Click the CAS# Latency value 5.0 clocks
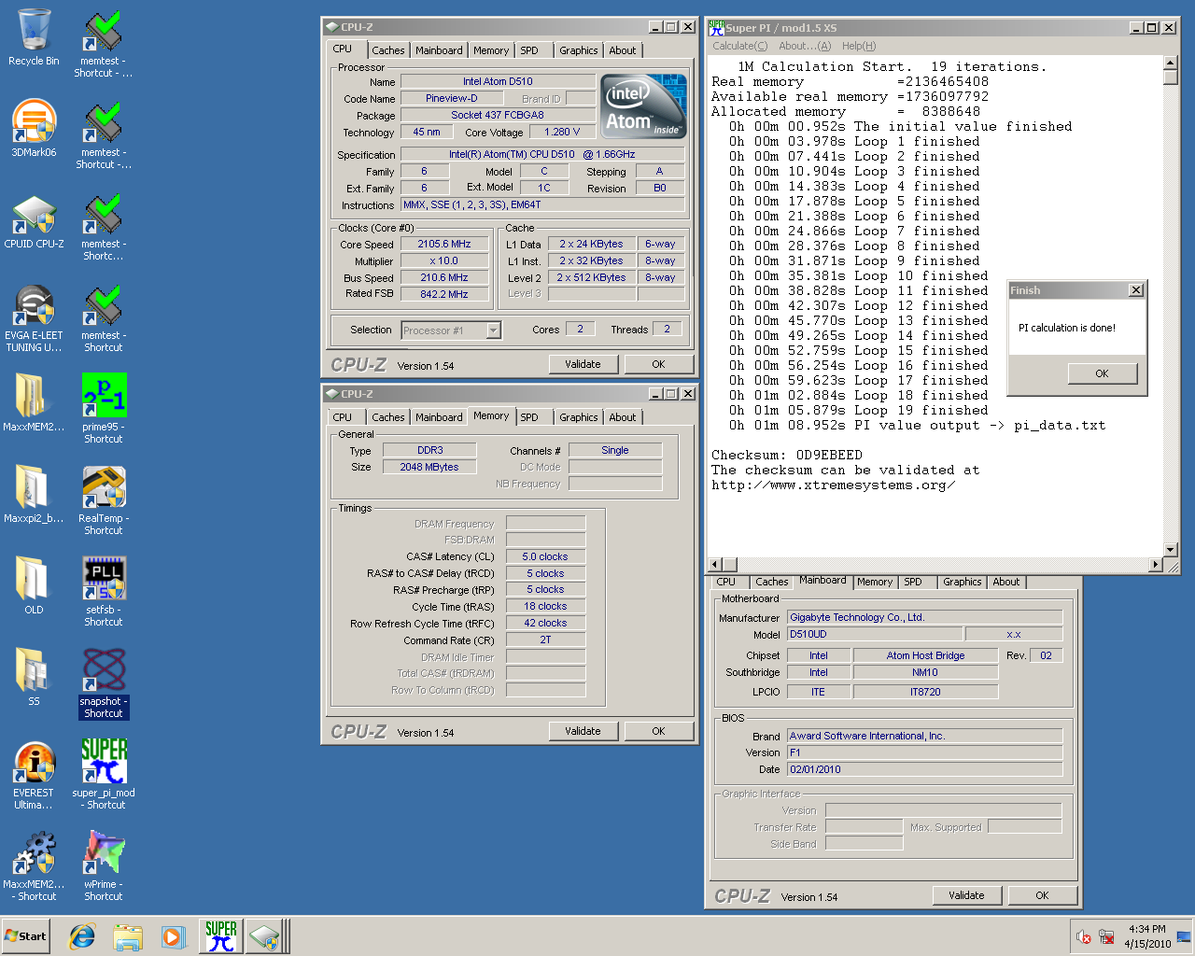The width and height of the screenshot is (1195, 956). click(x=545, y=556)
